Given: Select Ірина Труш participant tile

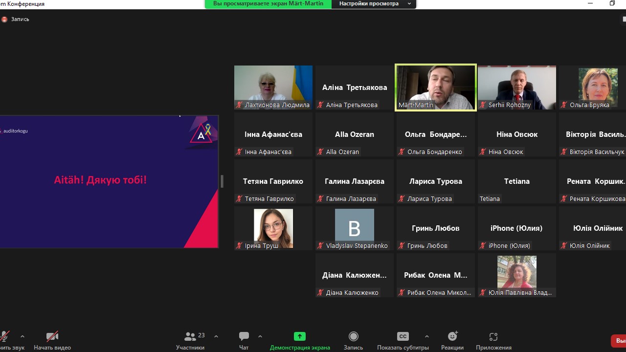Looking at the screenshot, I should (x=273, y=228).
